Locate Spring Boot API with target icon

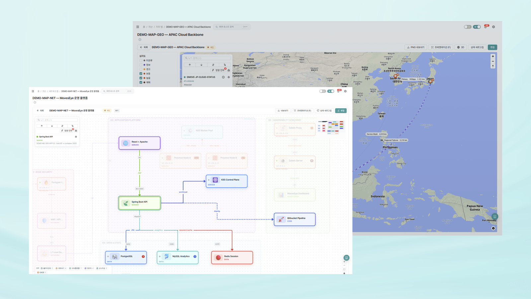point(76,137)
